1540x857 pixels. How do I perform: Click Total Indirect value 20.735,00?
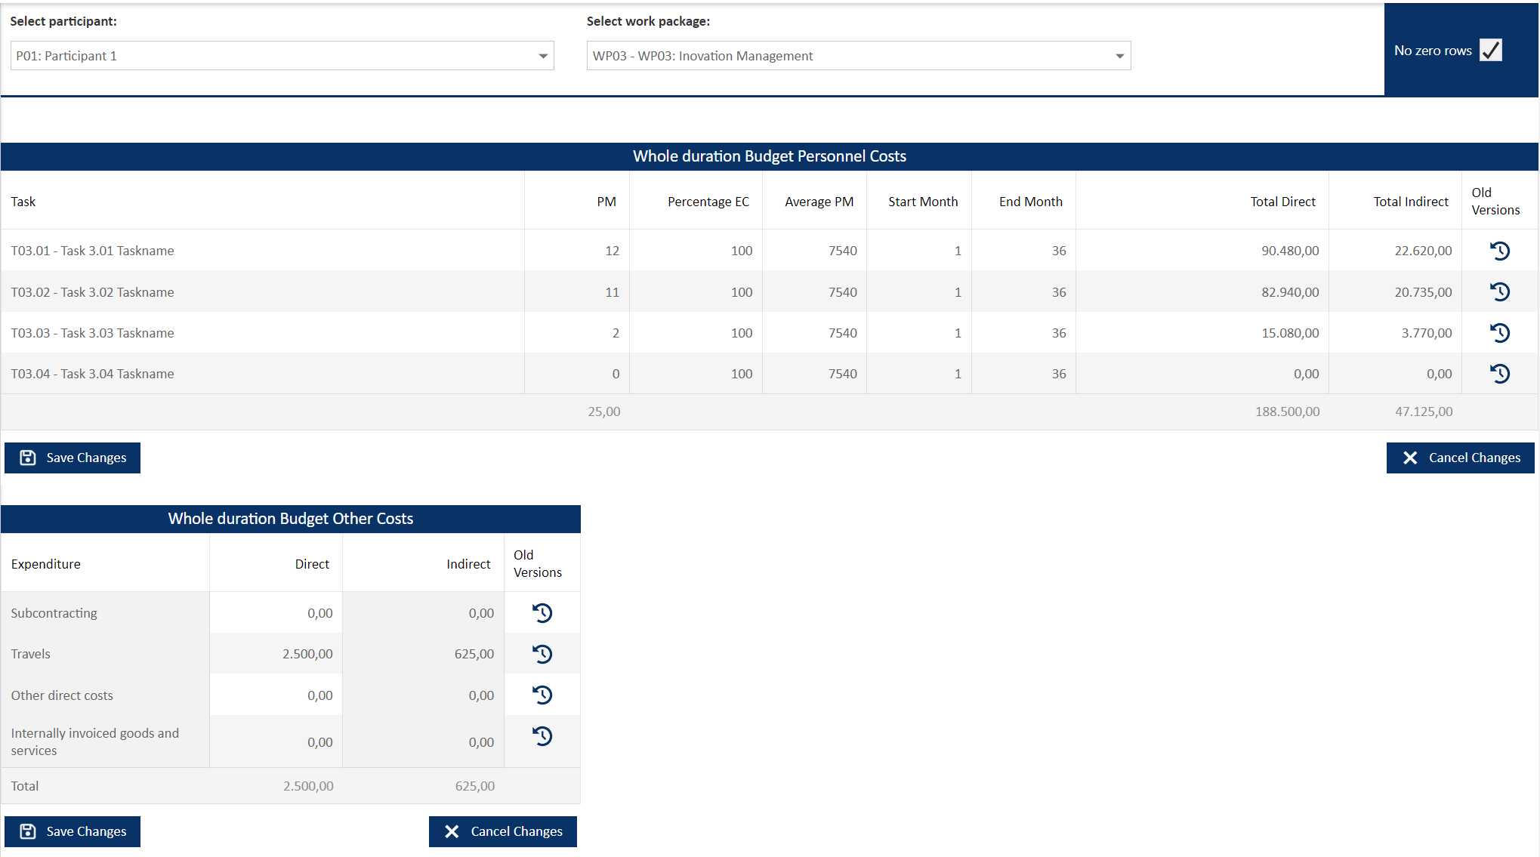1423,292
